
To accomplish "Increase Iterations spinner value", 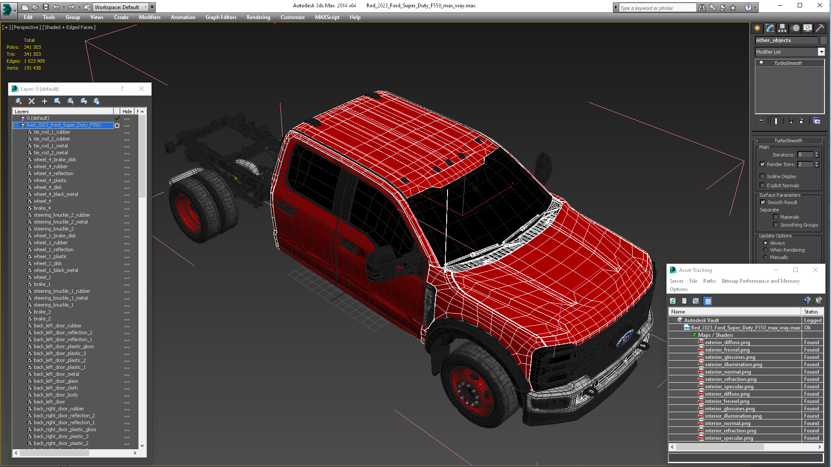I will pos(817,153).
